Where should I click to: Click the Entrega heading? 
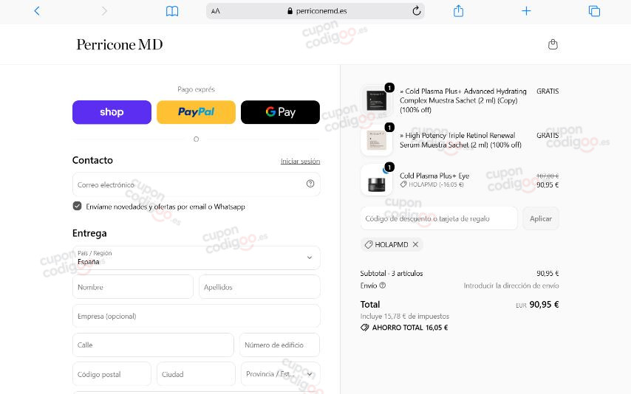pos(89,233)
